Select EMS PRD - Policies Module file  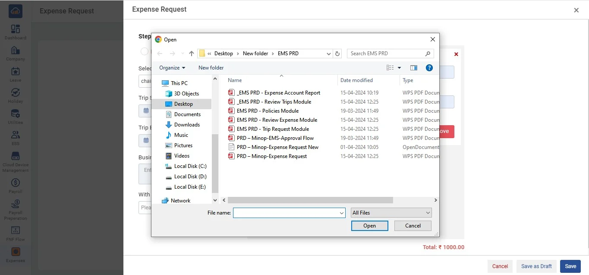click(x=268, y=111)
